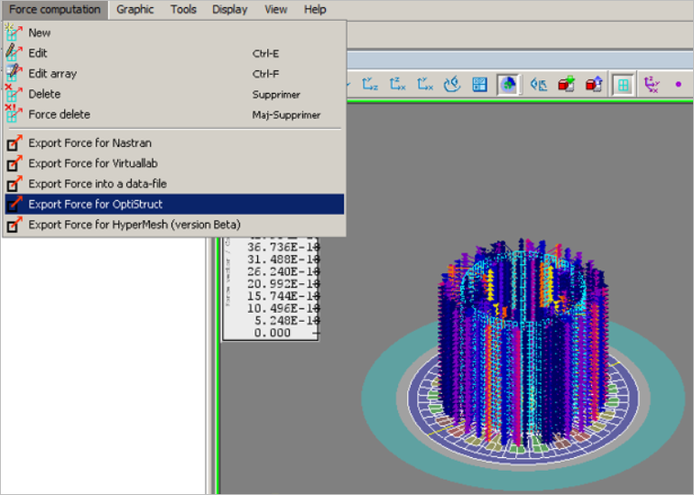The width and height of the screenshot is (694, 495).
Task: Open the Display menu
Action: [x=229, y=9]
